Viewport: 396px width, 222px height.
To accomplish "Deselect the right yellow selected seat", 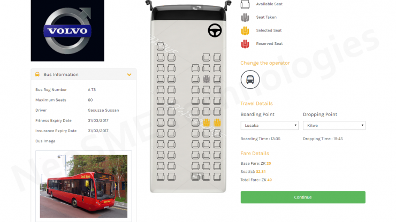I will pos(217,123).
